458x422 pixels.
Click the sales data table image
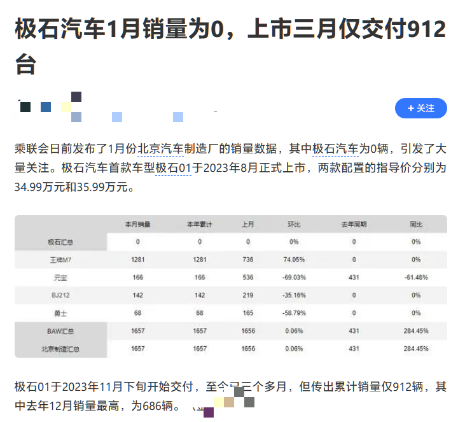(231, 286)
